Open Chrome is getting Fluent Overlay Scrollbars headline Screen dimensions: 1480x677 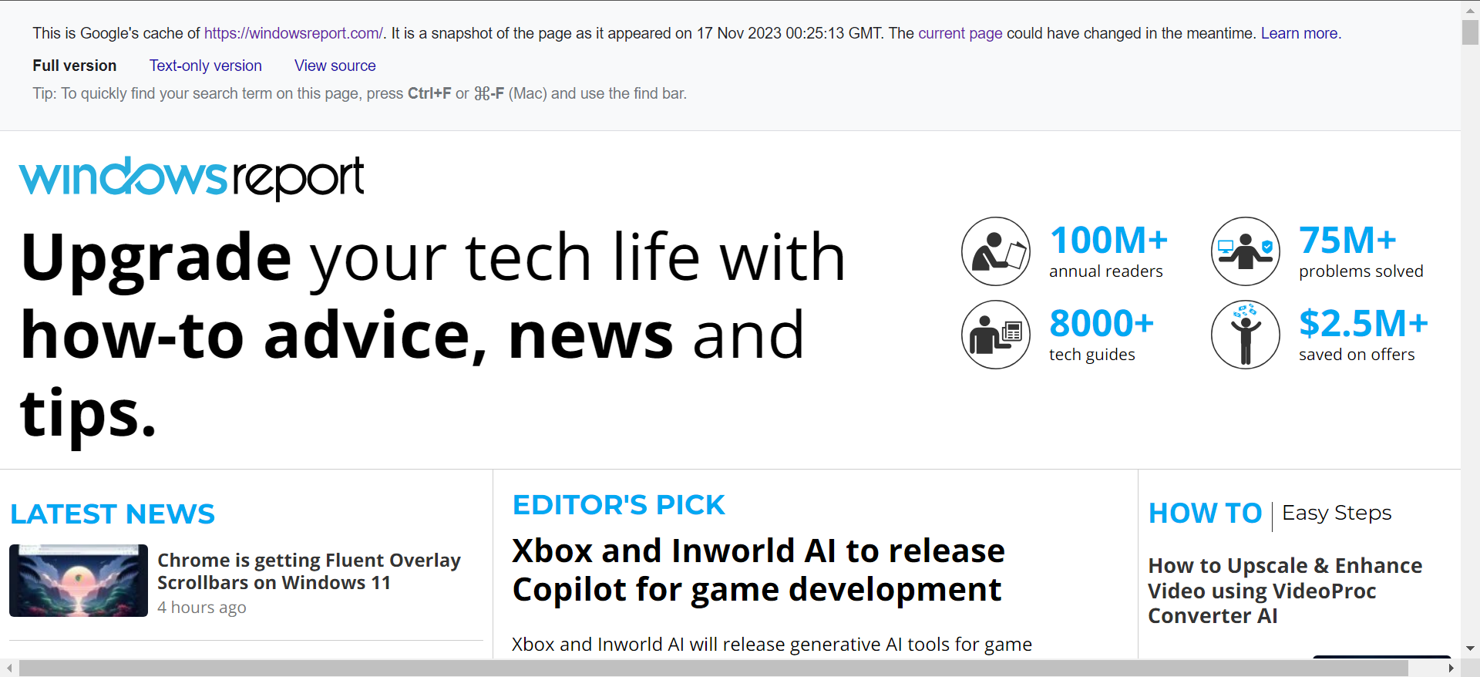[309, 571]
